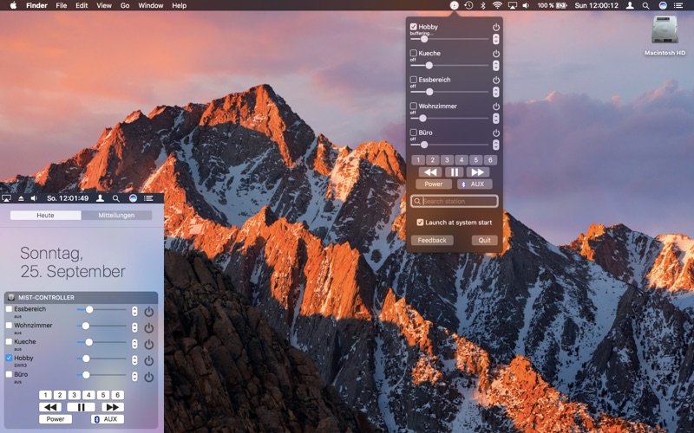Image resolution: width=694 pixels, height=433 pixels.
Task: Click the power icon next to Hobby in the dark popup
Action: [496, 28]
